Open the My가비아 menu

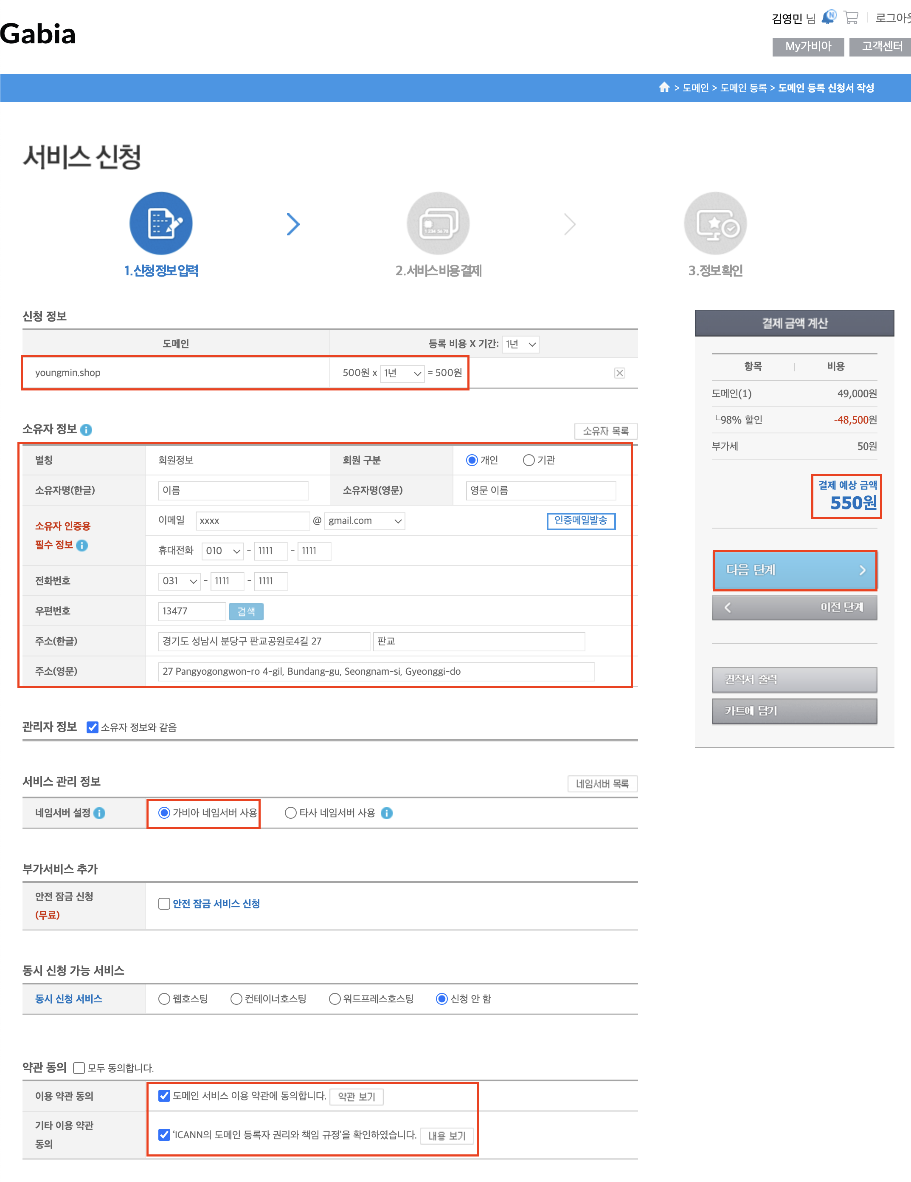808,47
